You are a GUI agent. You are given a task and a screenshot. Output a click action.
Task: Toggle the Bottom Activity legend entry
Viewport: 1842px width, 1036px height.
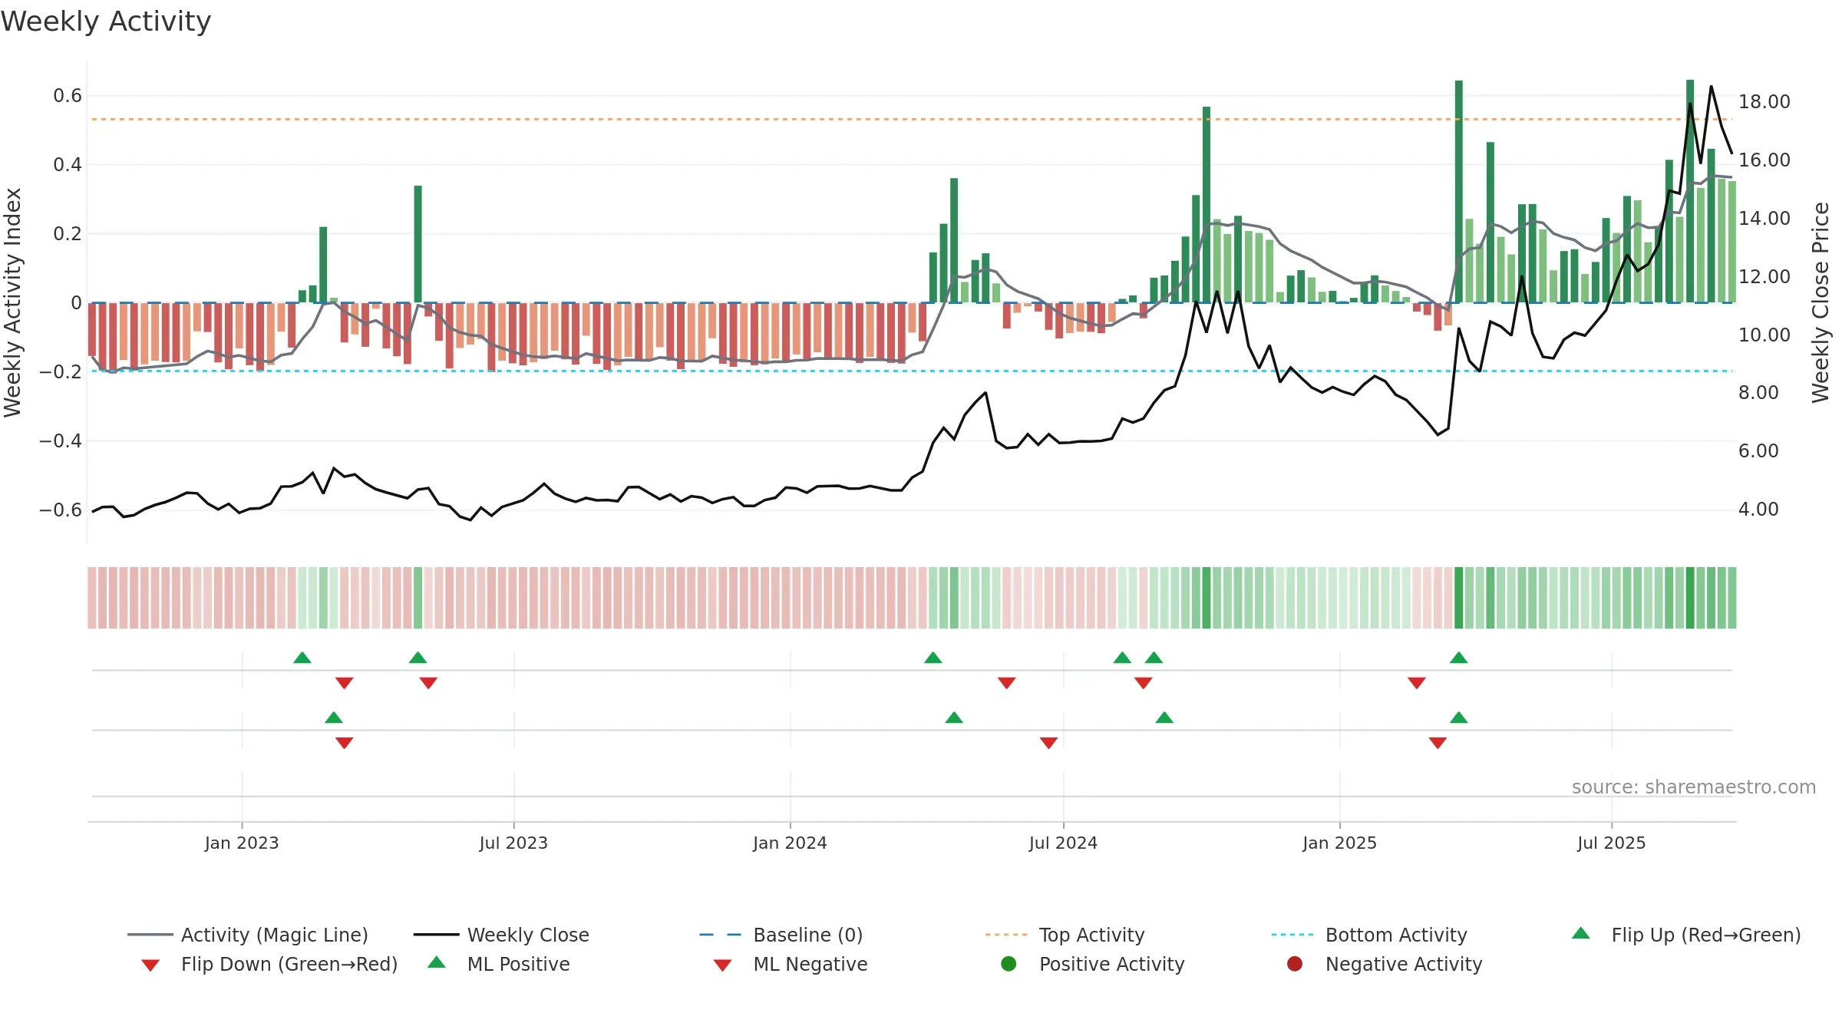pos(1369,935)
